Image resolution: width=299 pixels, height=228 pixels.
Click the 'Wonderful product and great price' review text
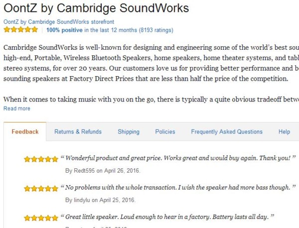(x=178, y=158)
